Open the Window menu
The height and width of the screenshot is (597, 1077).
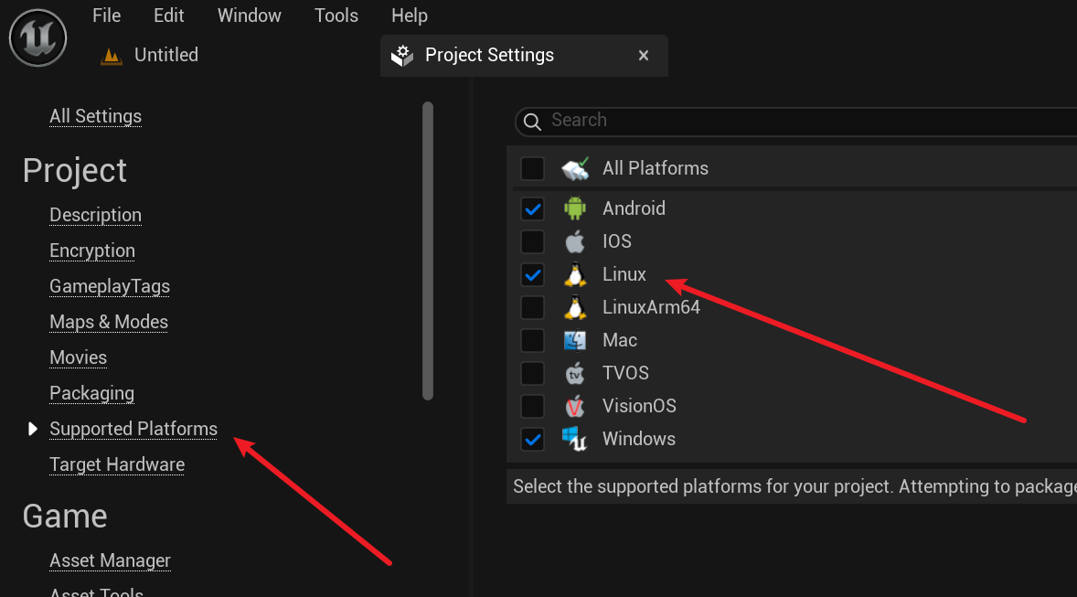click(250, 16)
